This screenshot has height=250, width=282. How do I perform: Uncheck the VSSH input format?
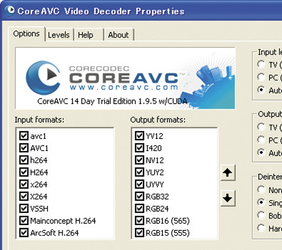23,208
